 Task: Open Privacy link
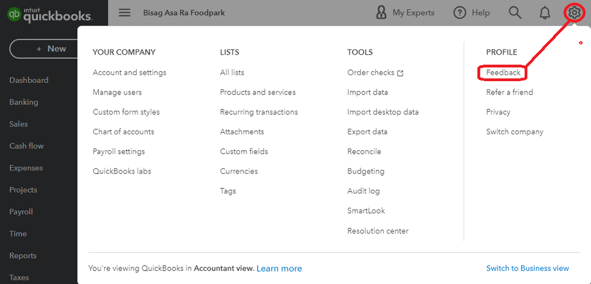498,112
